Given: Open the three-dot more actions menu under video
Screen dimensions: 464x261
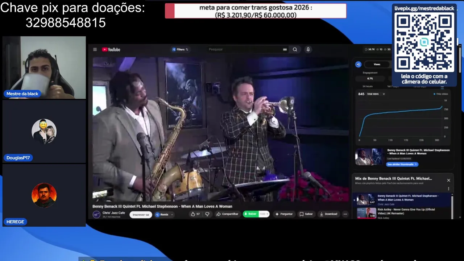Looking at the screenshot, I should 345,214.
